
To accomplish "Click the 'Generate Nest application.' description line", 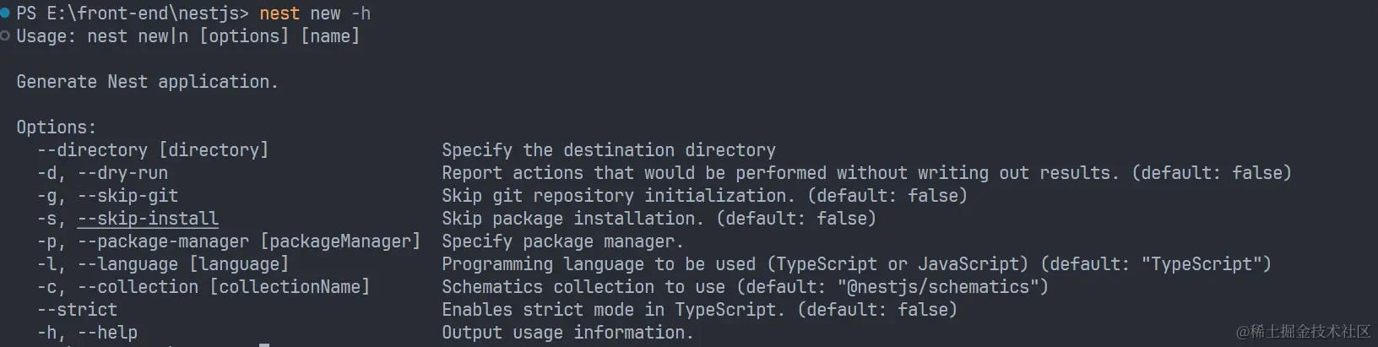I will coord(147,82).
